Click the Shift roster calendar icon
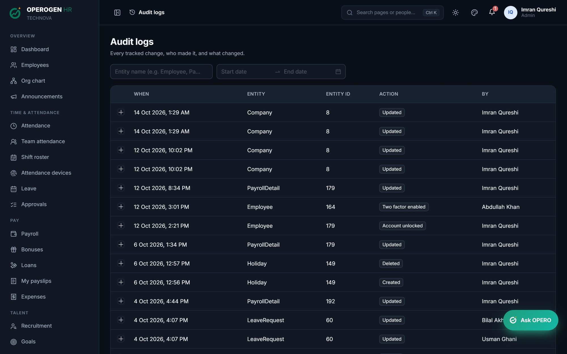 (14, 157)
